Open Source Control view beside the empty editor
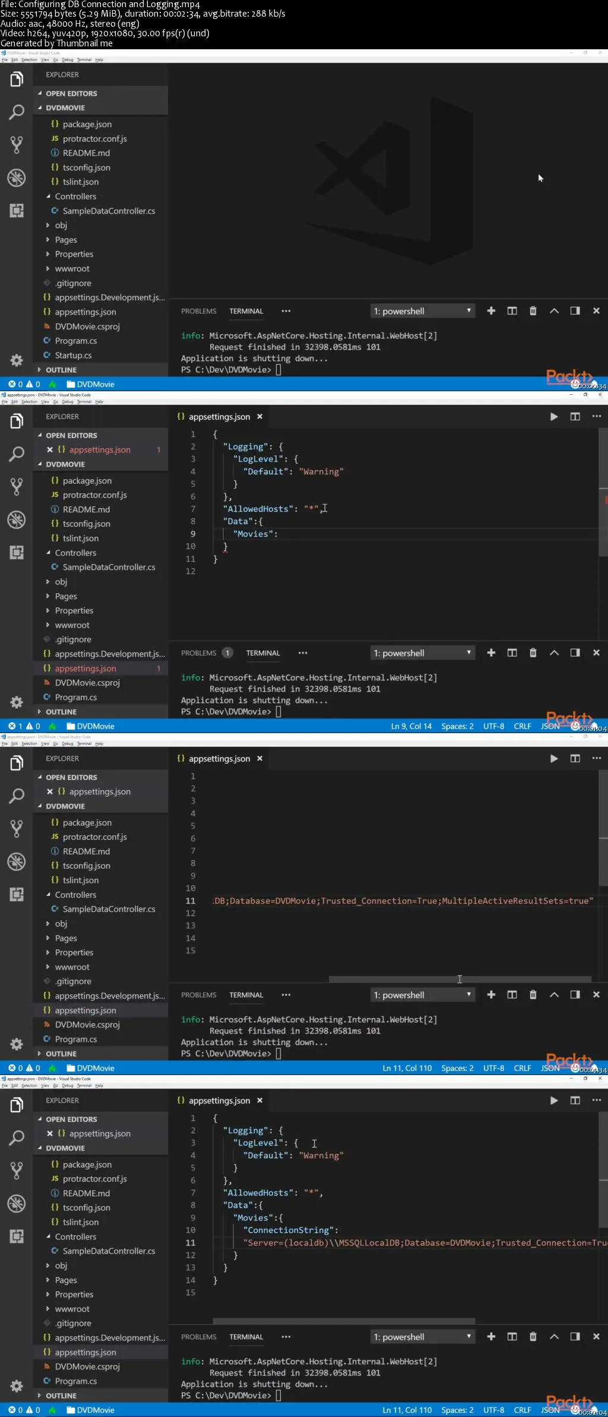The image size is (608, 1417). (x=17, y=144)
